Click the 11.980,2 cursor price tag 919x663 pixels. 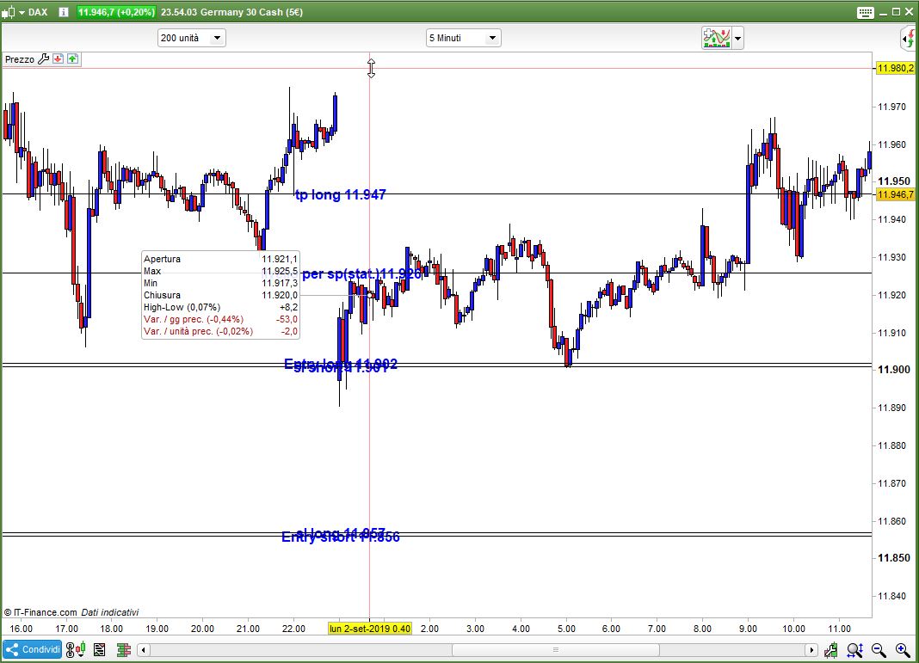[895, 69]
